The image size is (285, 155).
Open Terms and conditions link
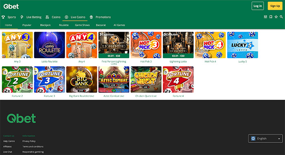click(x=33, y=146)
